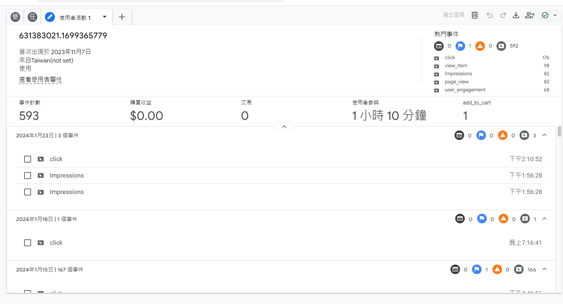Open the 查看使用者屬性 link
The height and width of the screenshot is (304, 563).
coord(41,80)
